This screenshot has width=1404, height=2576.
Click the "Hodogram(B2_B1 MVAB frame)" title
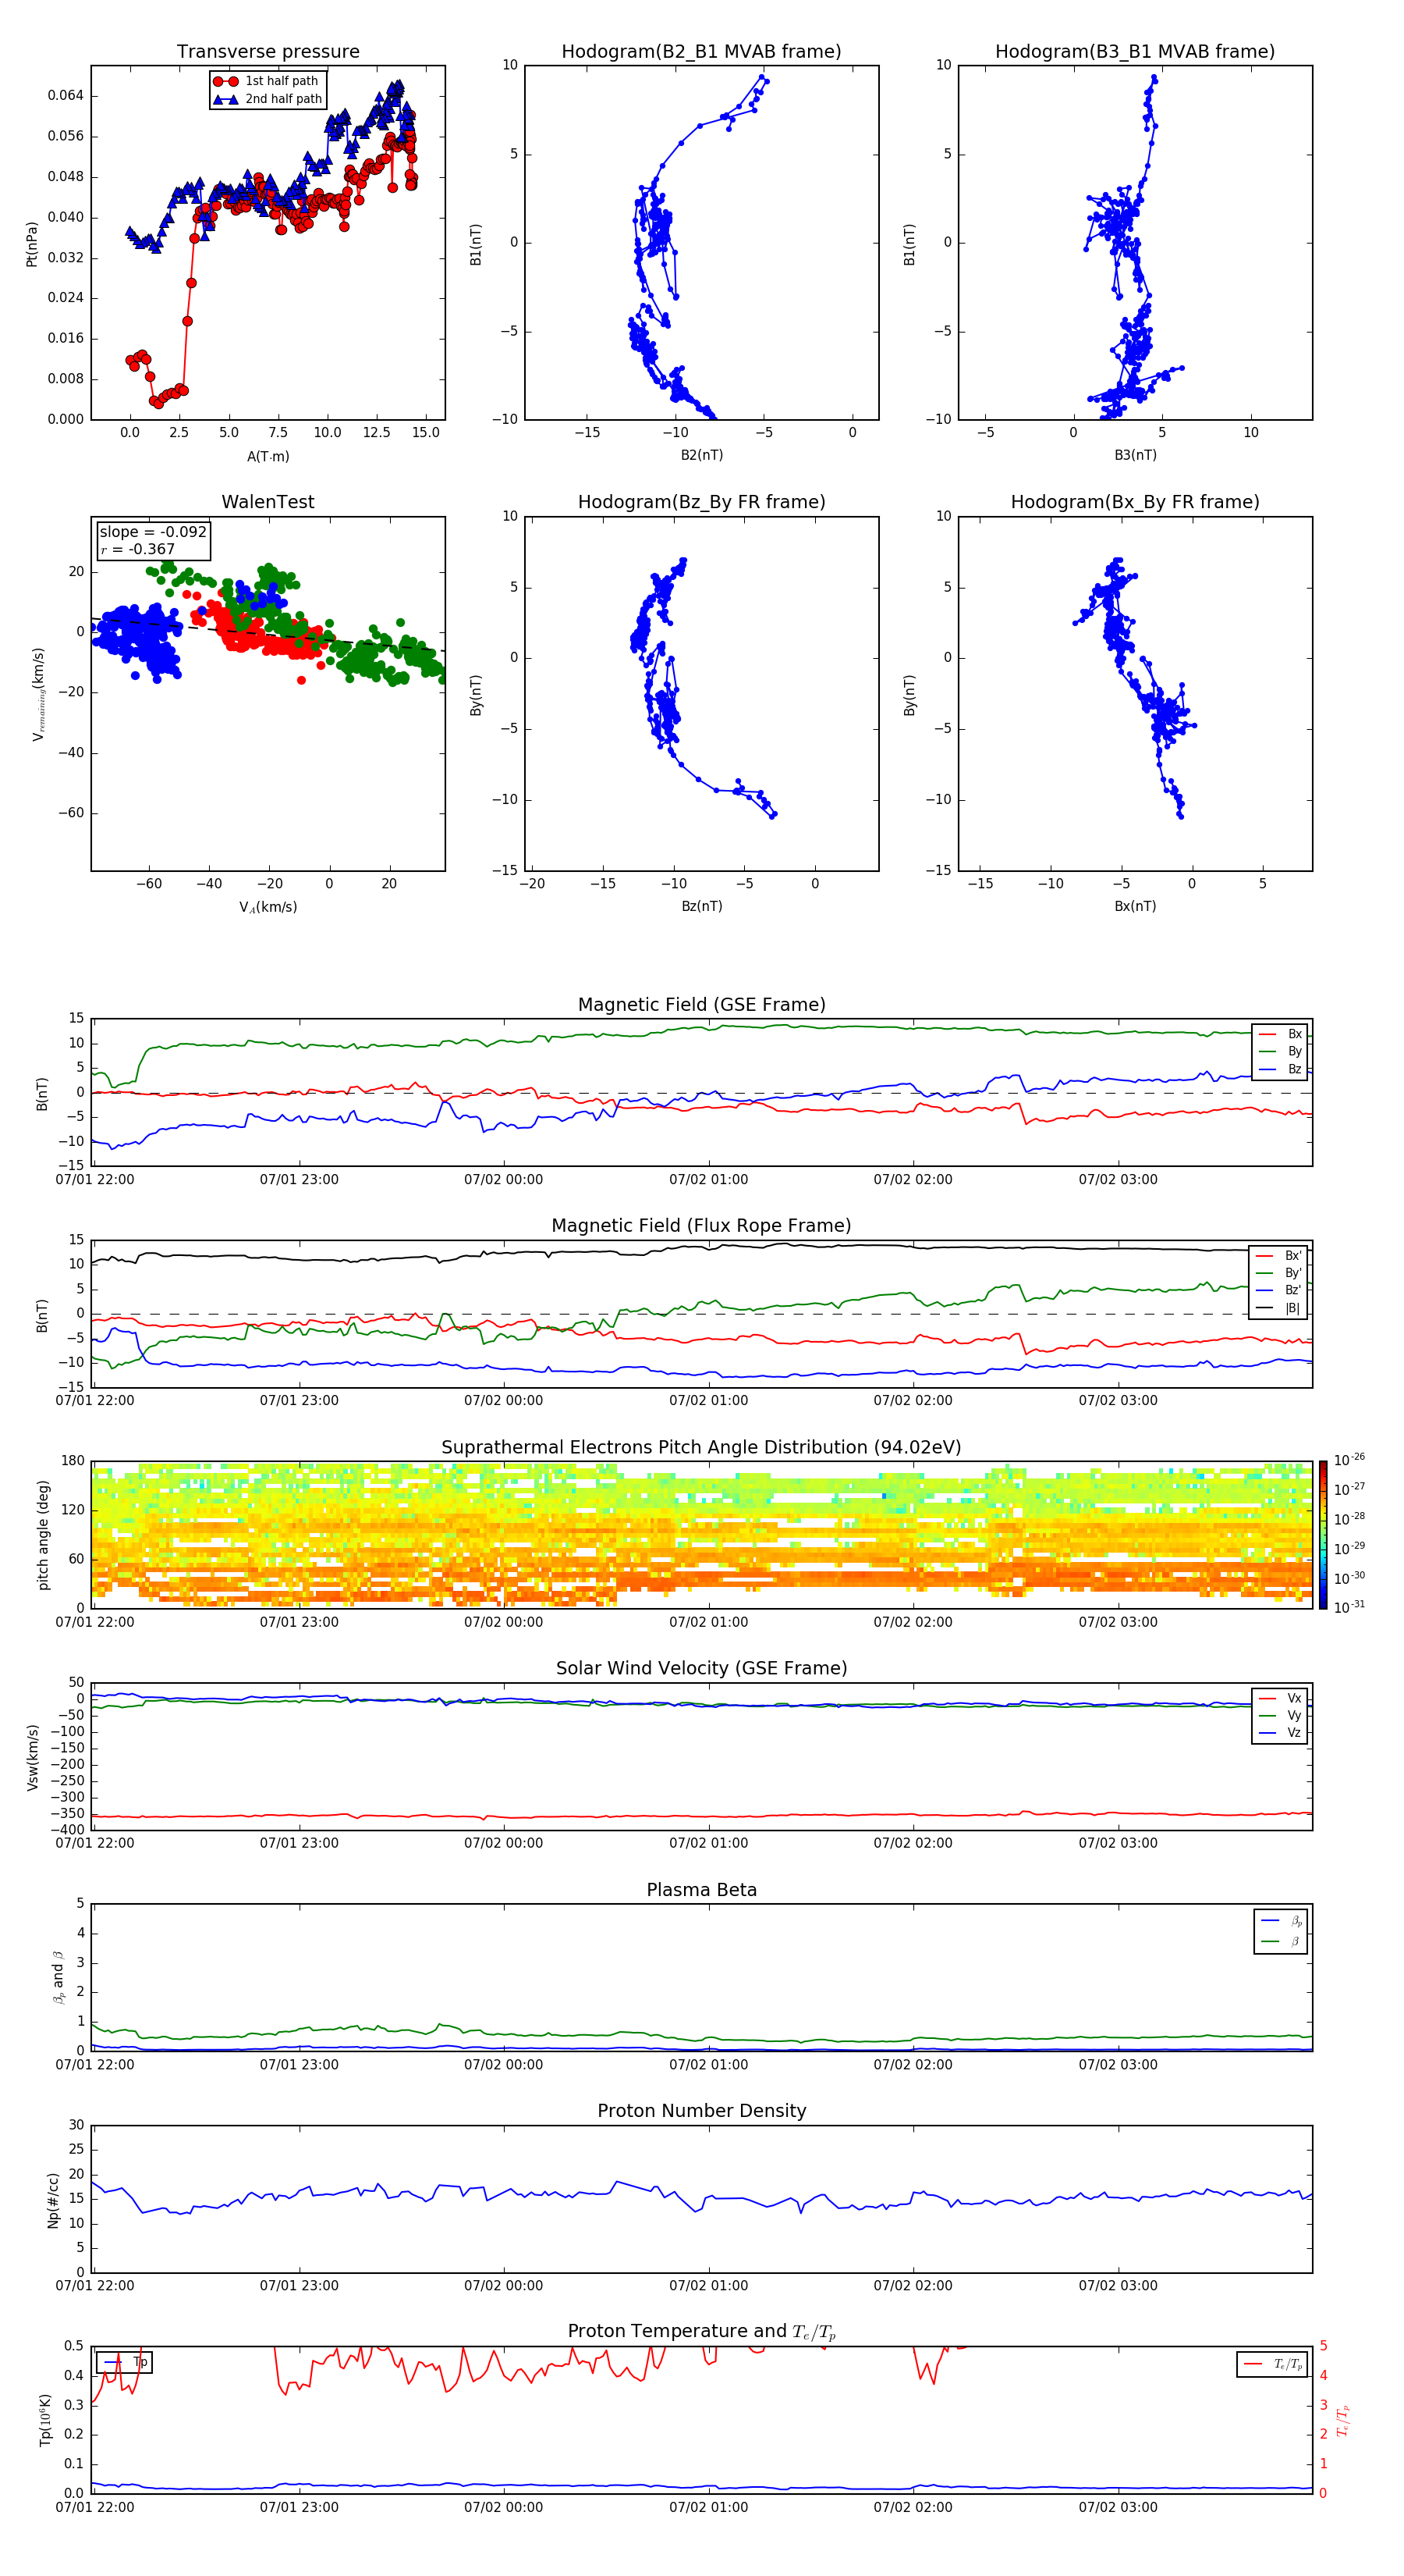(701, 51)
